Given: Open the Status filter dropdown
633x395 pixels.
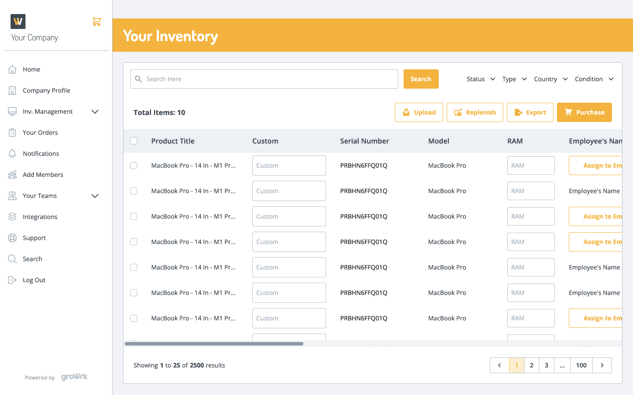Looking at the screenshot, I should (x=480, y=79).
